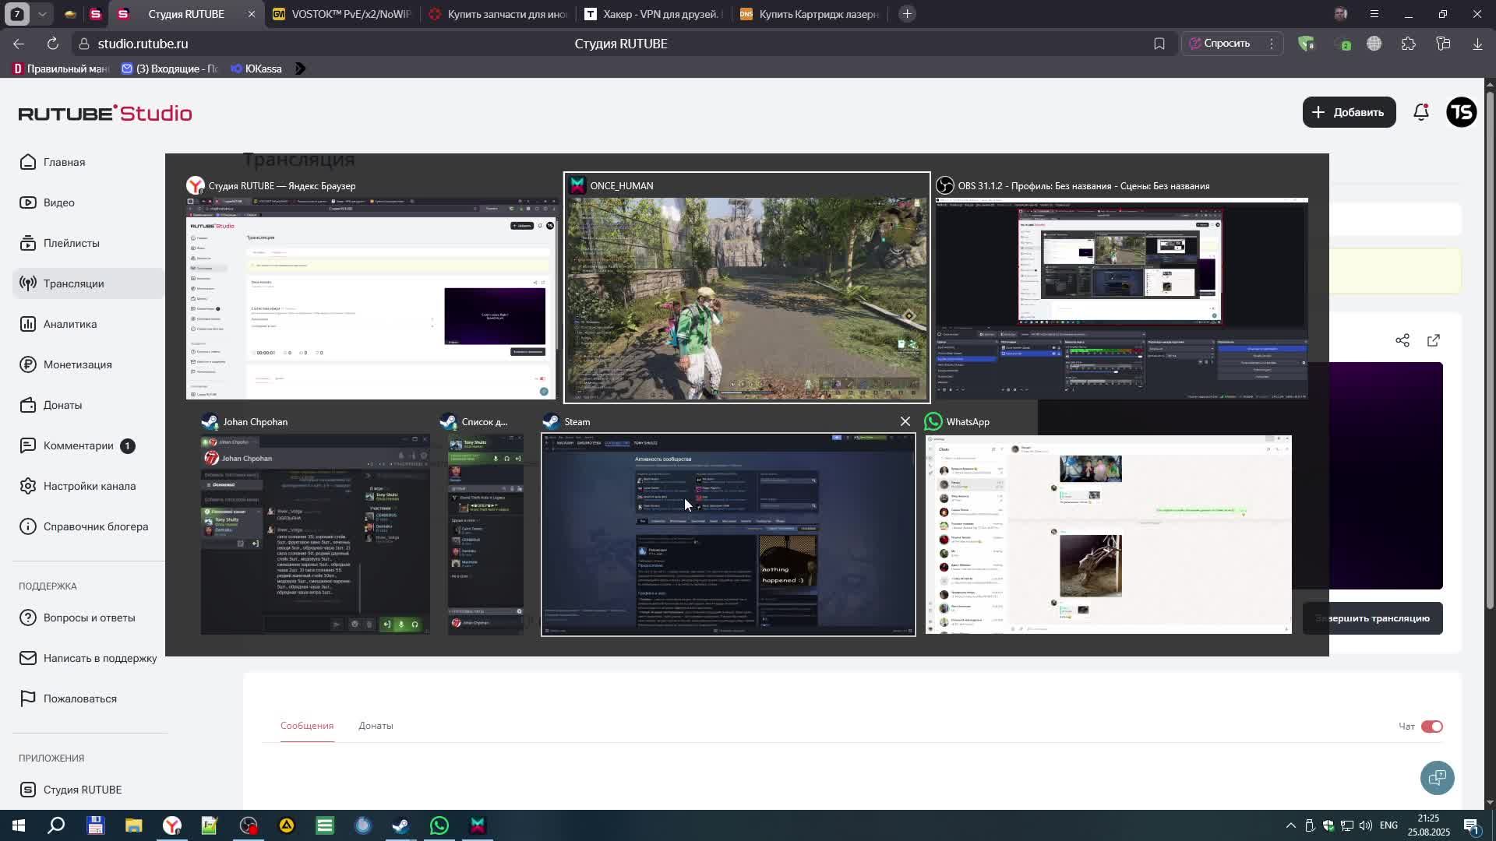Toggle the Чат switch off
The width and height of the screenshot is (1496, 841).
1432,726
